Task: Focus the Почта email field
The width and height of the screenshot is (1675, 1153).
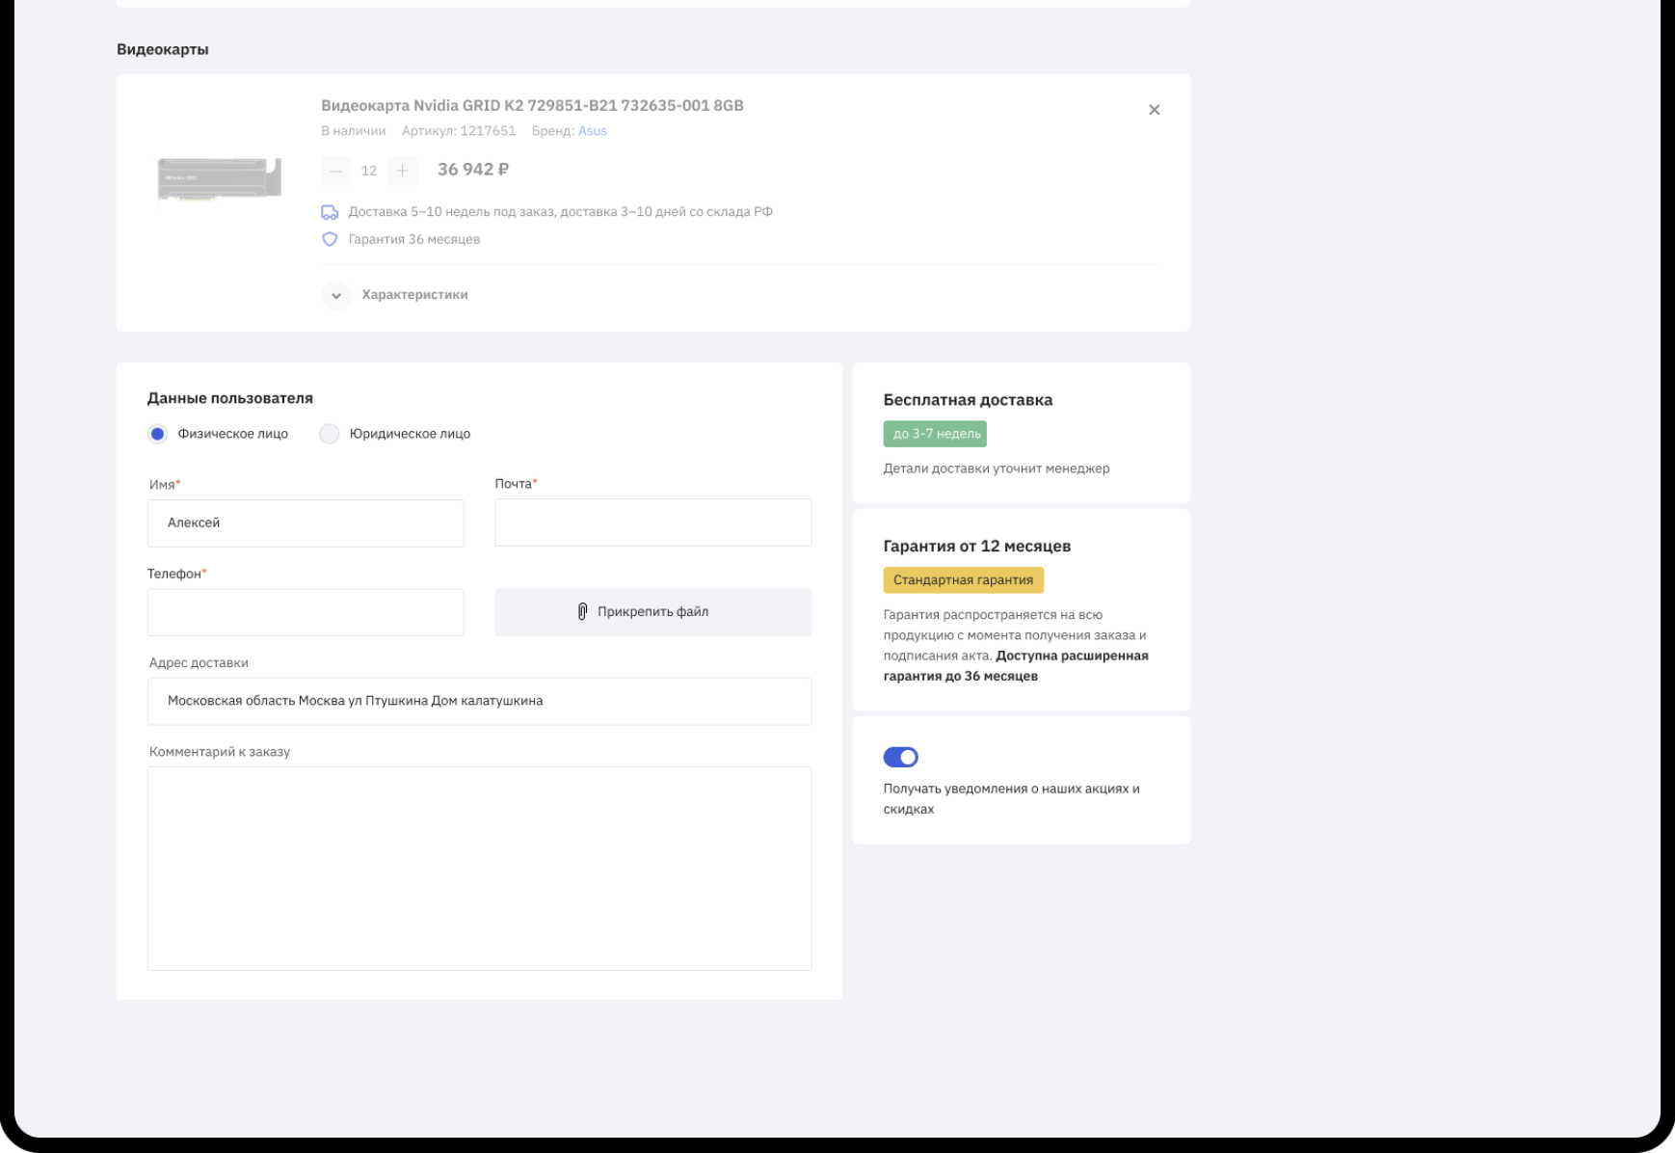Action: click(x=652, y=523)
